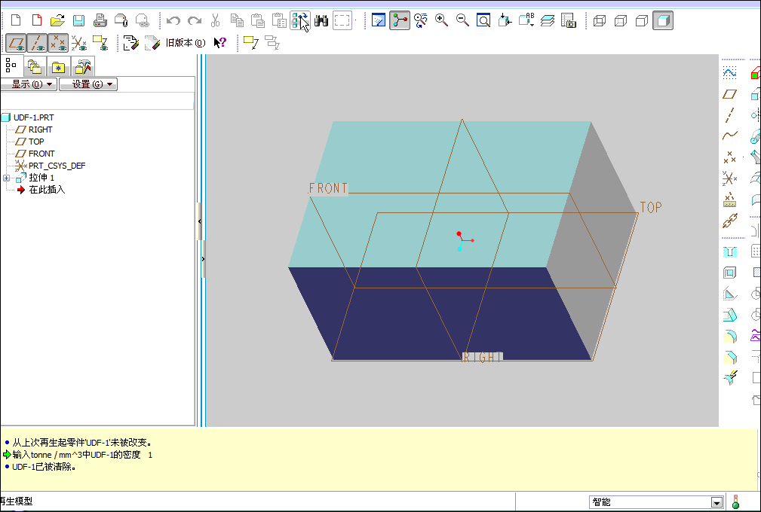Screen dimensions: 761x512
Task: Switch to hidden line display
Action: coord(621,20)
